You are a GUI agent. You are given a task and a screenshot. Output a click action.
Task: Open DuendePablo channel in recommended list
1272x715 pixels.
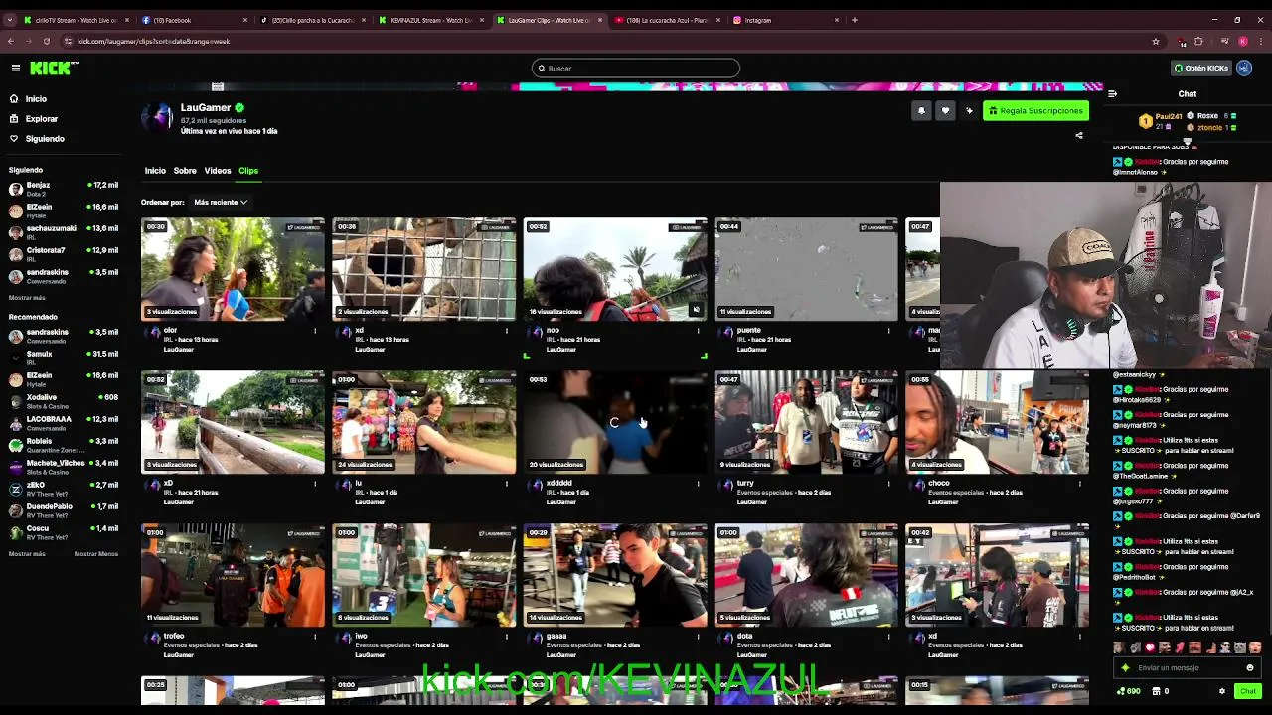point(64,510)
